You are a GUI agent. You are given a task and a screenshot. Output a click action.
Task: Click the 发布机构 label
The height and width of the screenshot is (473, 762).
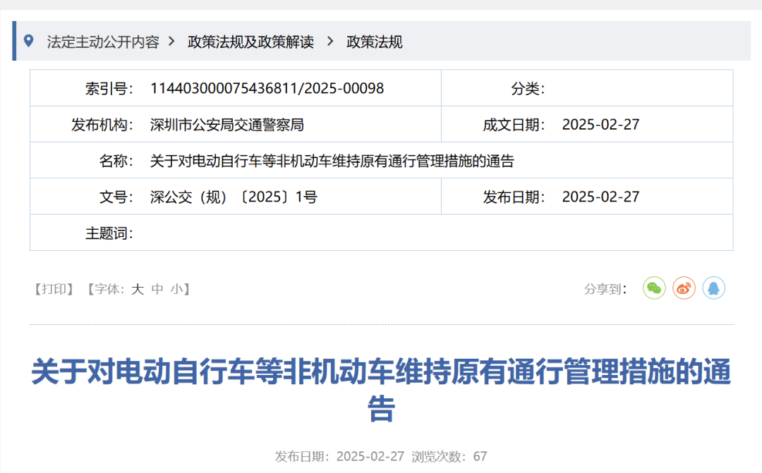click(x=102, y=125)
